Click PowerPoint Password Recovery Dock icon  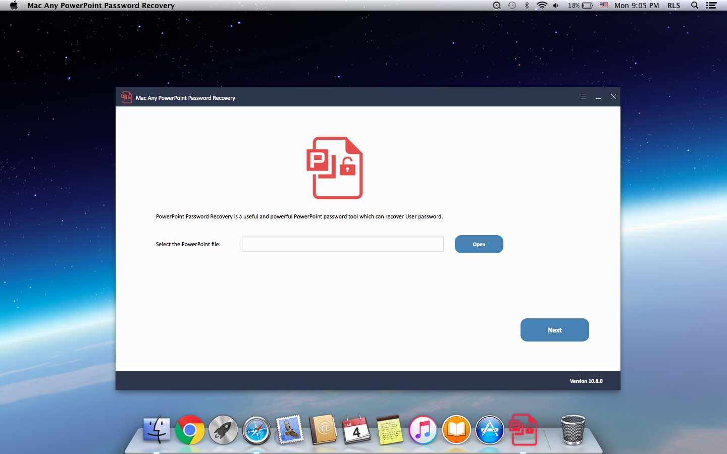[523, 430]
